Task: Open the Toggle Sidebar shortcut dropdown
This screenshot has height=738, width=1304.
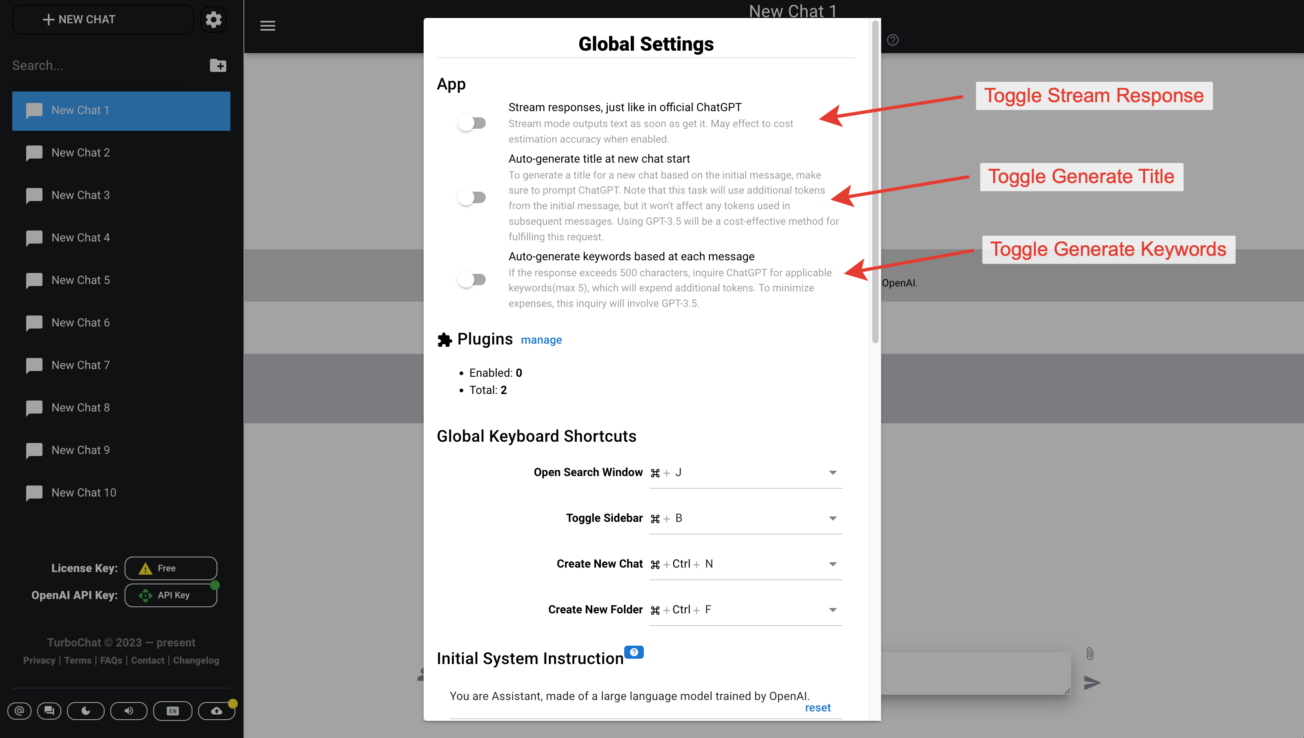Action: tap(832, 518)
